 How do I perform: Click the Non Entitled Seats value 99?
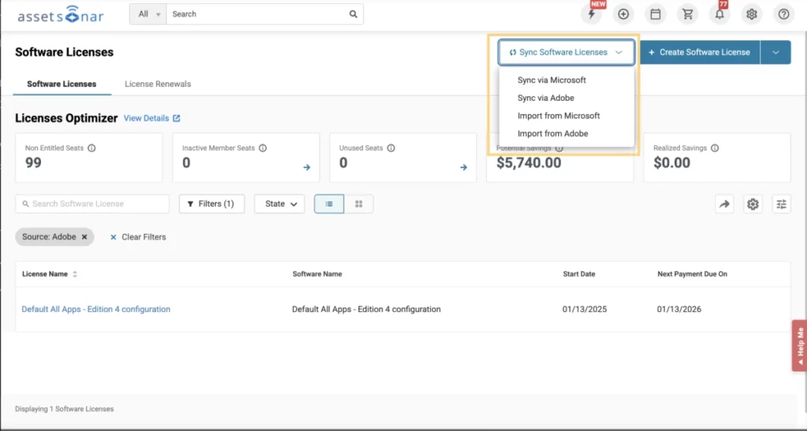[x=33, y=163]
